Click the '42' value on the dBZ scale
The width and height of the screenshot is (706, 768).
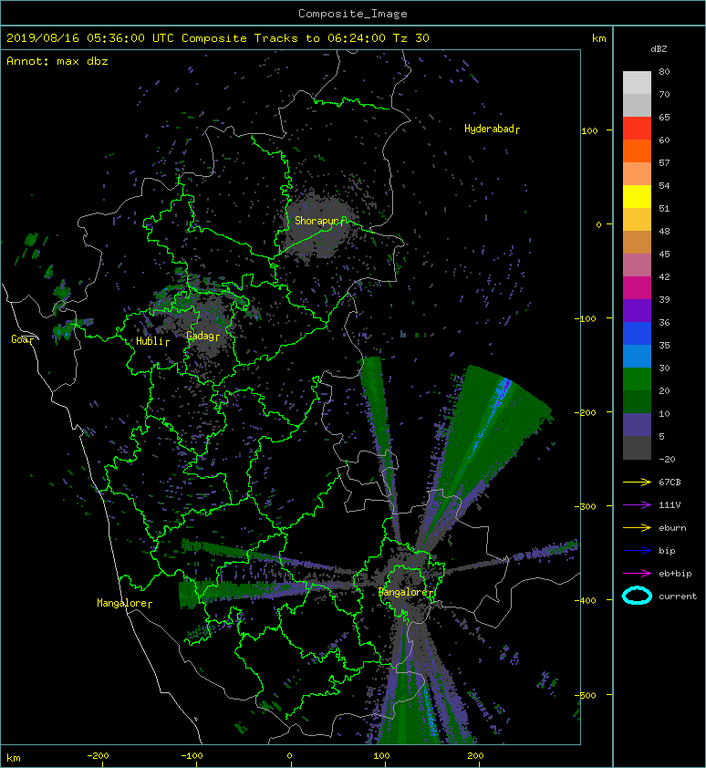coord(664,276)
